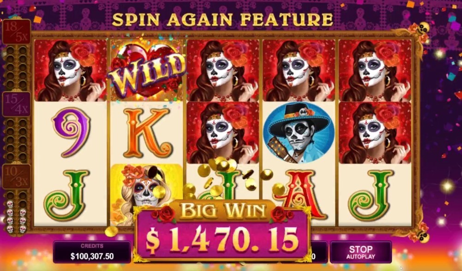This screenshot has width=462, height=271.
Task: Click the collected skulls on the meter
Action: (x=16, y=216)
